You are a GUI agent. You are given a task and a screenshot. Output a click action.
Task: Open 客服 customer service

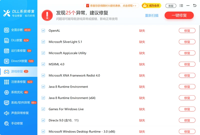(171, 6)
